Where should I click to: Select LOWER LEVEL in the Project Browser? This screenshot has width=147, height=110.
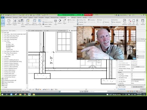pyautogui.click(x=9, y=50)
